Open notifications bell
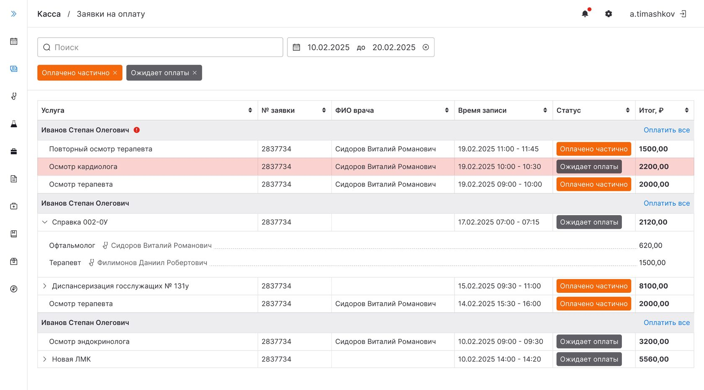This screenshot has height=390, width=704. coord(585,14)
